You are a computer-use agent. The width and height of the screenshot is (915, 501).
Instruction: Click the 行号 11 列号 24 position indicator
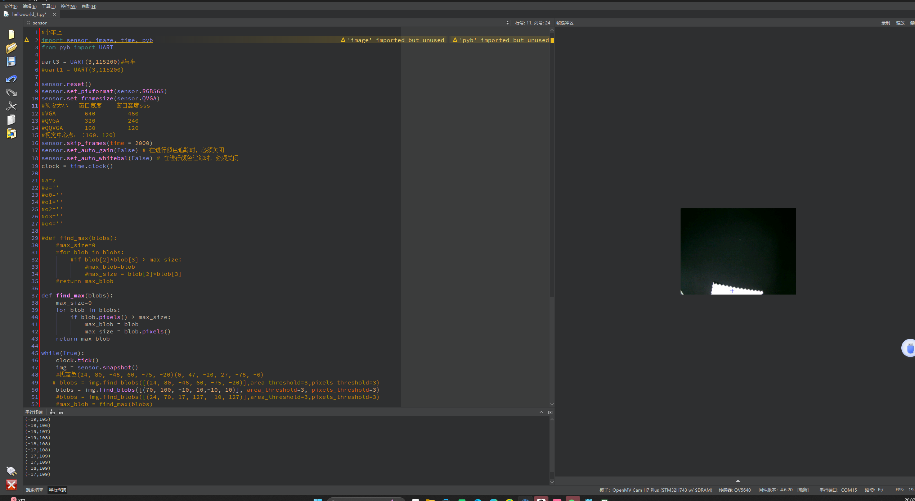coord(533,23)
